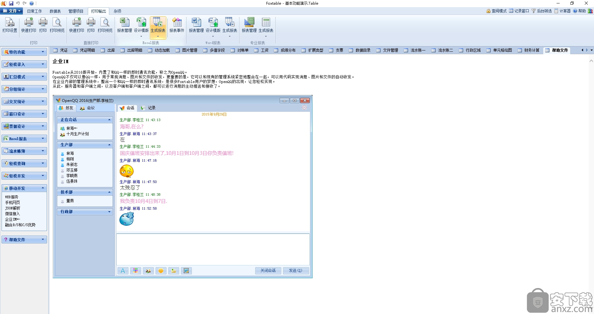Select 企业IM item in sidebar
Screen dimensions: 594x314
click(x=12, y=219)
